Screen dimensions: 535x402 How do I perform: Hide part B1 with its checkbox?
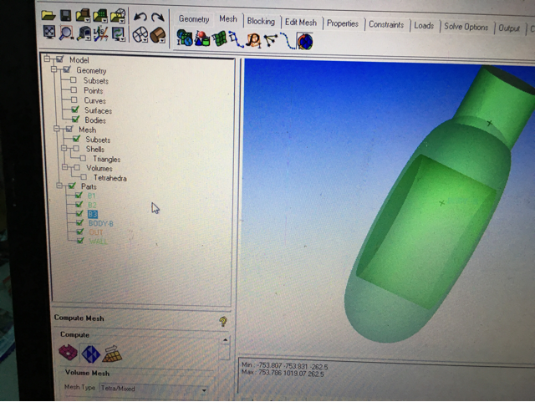pos(79,195)
